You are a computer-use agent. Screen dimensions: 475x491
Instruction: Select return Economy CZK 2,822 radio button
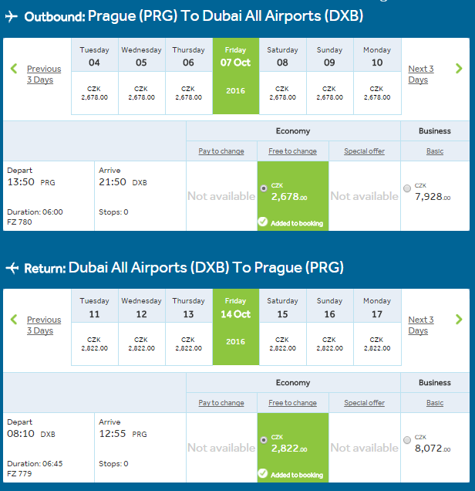pyautogui.click(x=264, y=440)
